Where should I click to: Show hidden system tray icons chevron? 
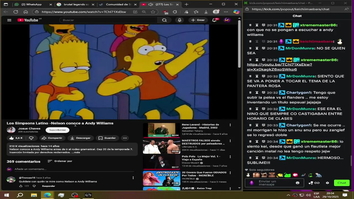[288, 195]
